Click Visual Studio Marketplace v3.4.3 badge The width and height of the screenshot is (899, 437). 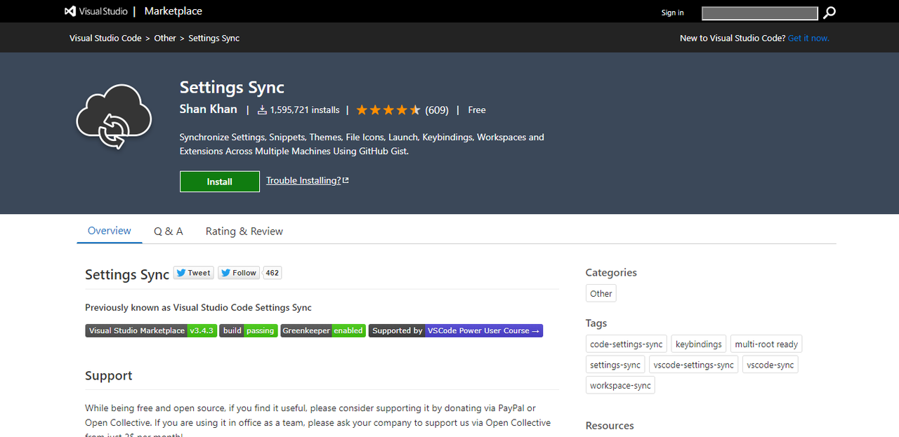[x=151, y=330]
